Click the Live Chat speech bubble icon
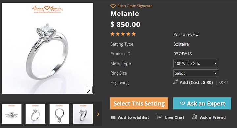 pos(159,117)
